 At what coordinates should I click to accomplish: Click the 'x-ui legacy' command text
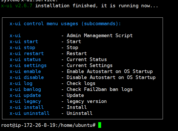point(25,102)
